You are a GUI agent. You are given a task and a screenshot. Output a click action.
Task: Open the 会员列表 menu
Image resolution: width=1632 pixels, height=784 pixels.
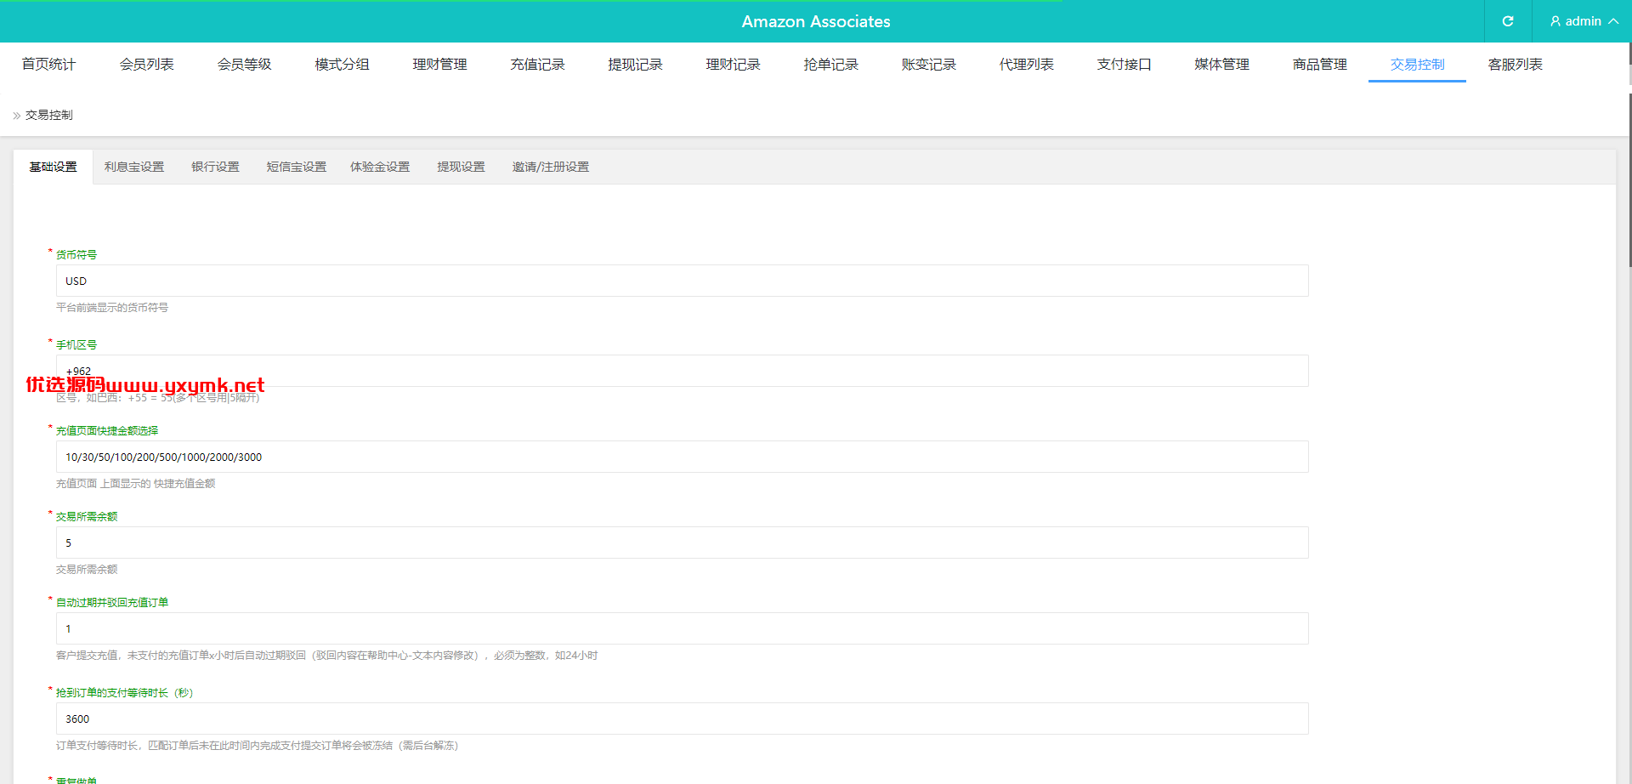pos(146,65)
